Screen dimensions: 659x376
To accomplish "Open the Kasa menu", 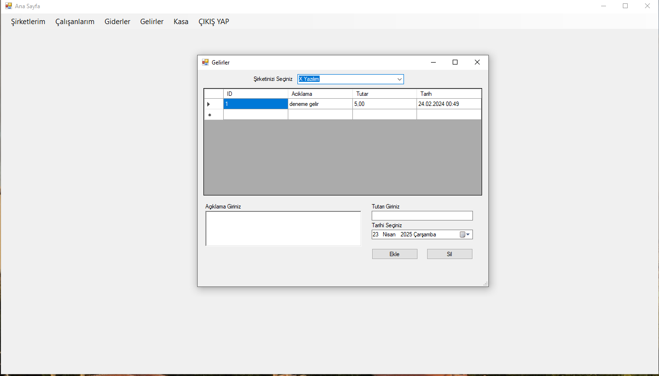I will [x=181, y=22].
